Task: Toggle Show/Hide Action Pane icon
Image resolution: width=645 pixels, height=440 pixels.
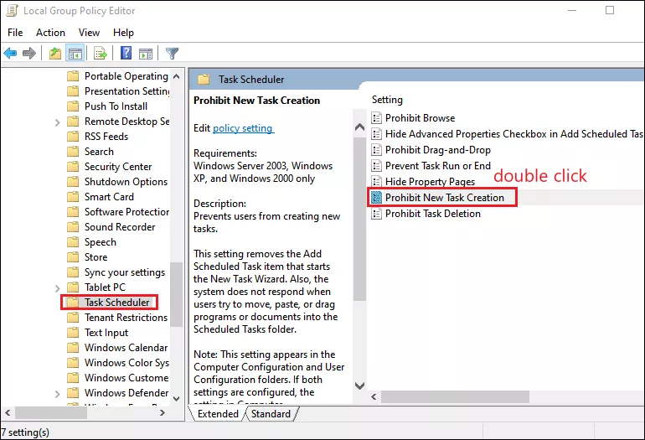Action: click(x=146, y=53)
